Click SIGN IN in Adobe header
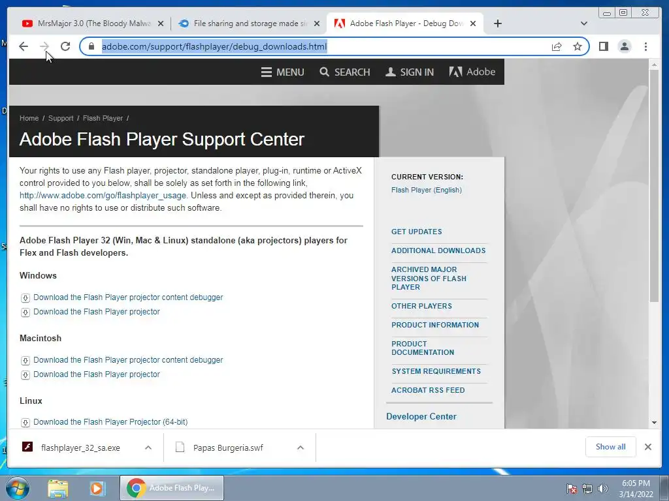This screenshot has height=501, width=669. coord(410,72)
